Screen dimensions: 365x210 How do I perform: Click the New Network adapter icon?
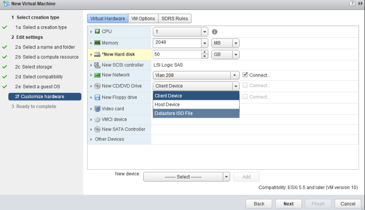pos(98,76)
